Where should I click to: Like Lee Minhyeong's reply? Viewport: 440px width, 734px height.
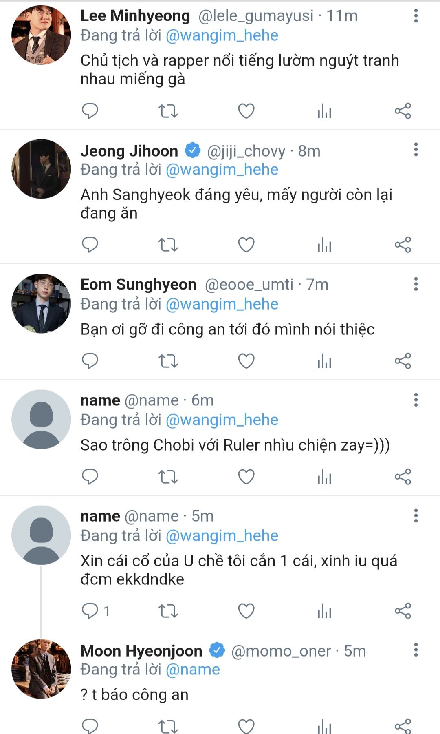[246, 111]
